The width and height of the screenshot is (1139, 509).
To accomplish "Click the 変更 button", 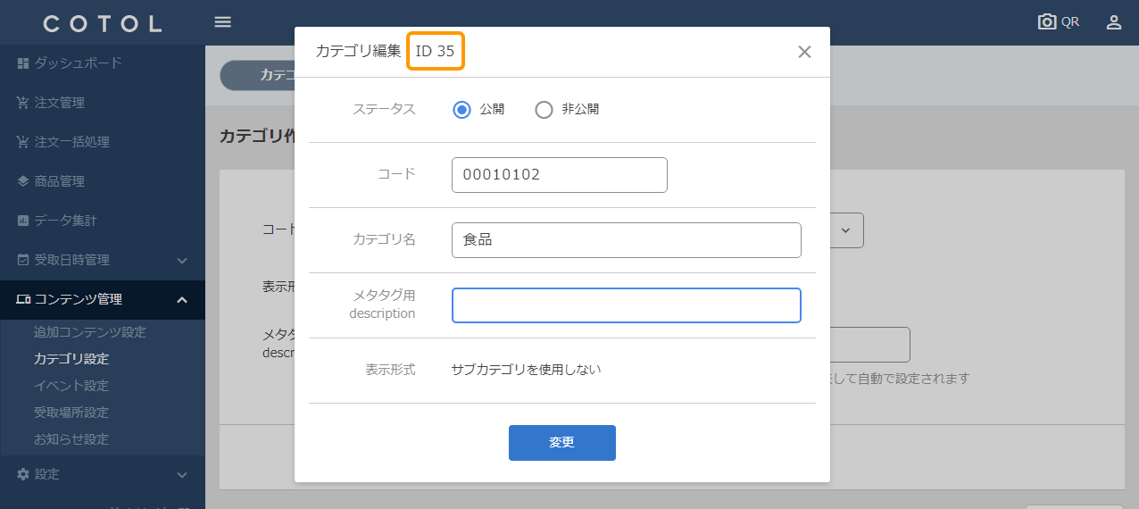I will coord(562,443).
